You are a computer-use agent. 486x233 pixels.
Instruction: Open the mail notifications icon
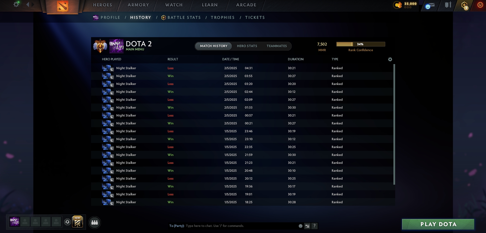(430, 5)
